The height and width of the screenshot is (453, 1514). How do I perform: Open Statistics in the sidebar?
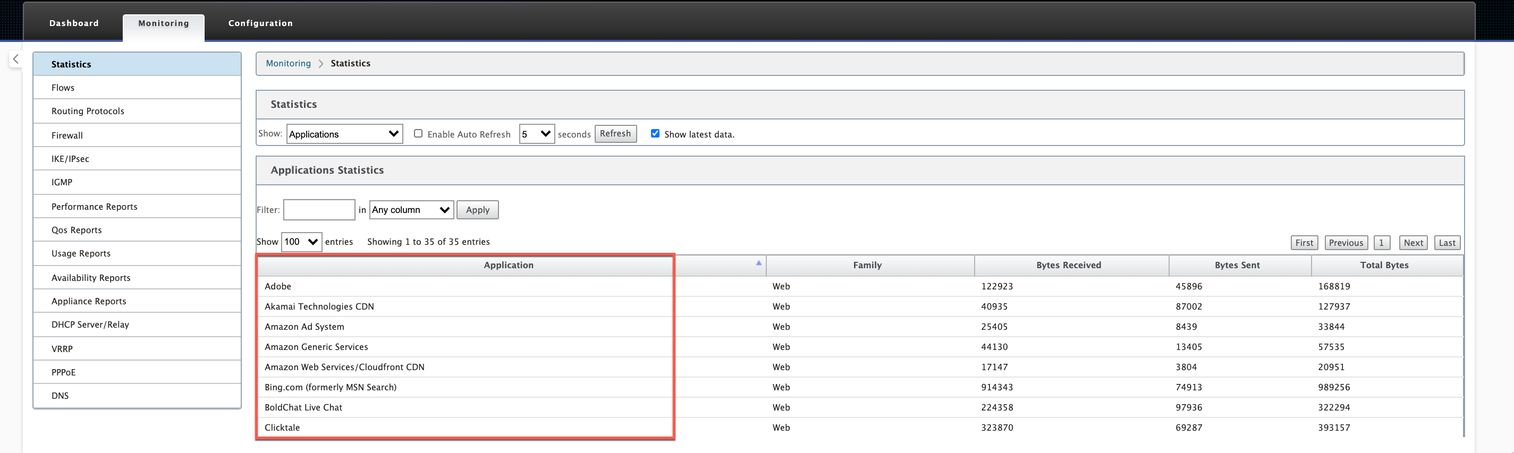(137, 64)
